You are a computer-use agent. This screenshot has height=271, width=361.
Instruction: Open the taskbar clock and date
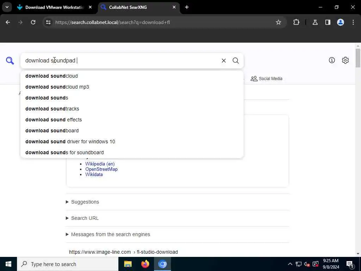331,264
